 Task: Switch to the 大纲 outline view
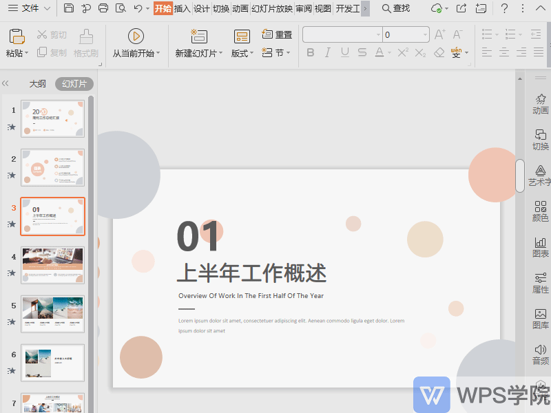coord(37,83)
